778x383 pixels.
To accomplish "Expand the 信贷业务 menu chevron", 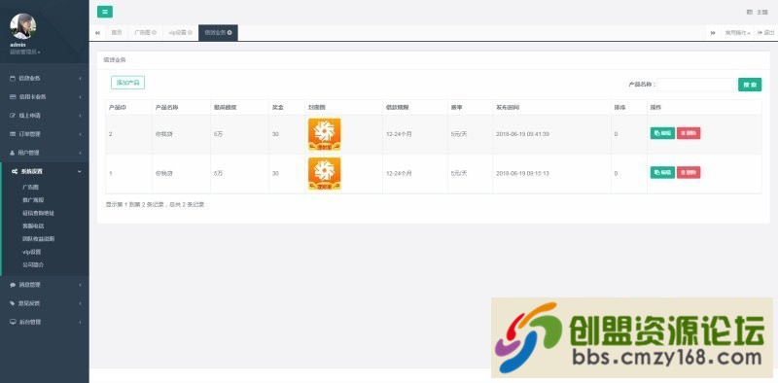I will pyautogui.click(x=80, y=79).
